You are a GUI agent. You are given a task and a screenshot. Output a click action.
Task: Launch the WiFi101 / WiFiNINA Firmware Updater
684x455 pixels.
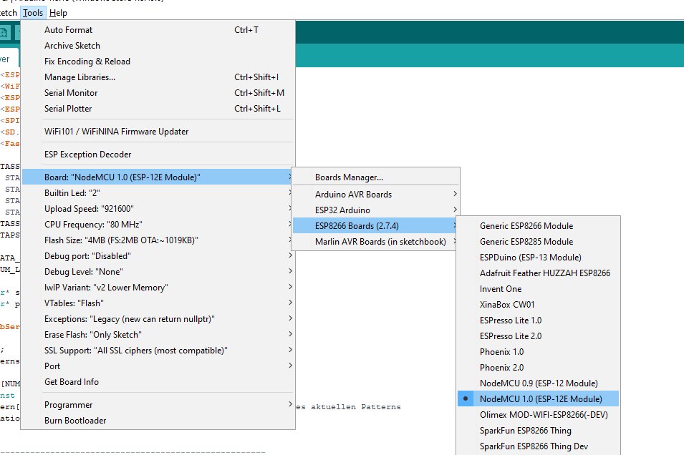pyautogui.click(x=116, y=132)
